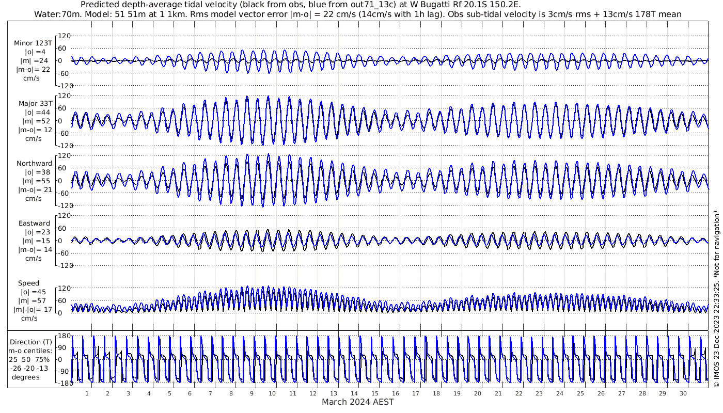
Task: Click day 9 on the date axis
Action: [x=252, y=393]
